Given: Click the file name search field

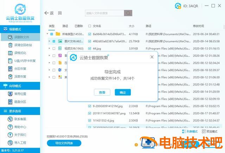Looking at the screenshot, I should (104, 13).
